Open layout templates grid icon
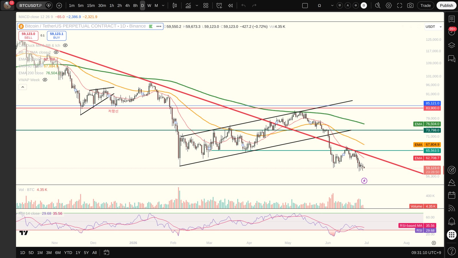This screenshot has height=258, width=458. [x=206, y=5]
